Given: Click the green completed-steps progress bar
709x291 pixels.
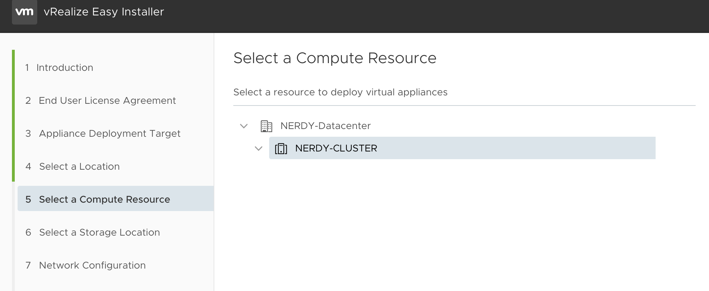Looking at the screenshot, I should (13, 116).
